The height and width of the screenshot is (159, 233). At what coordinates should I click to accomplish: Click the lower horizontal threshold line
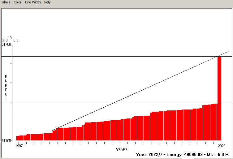pos(62,103)
